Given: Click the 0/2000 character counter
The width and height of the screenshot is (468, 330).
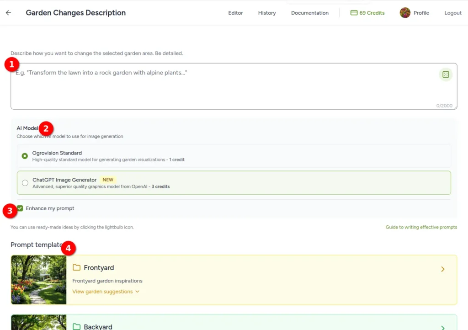Looking at the screenshot, I should [x=444, y=106].
